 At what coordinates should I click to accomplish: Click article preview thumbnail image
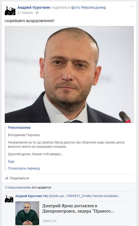pyautogui.click(x=27, y=213)
